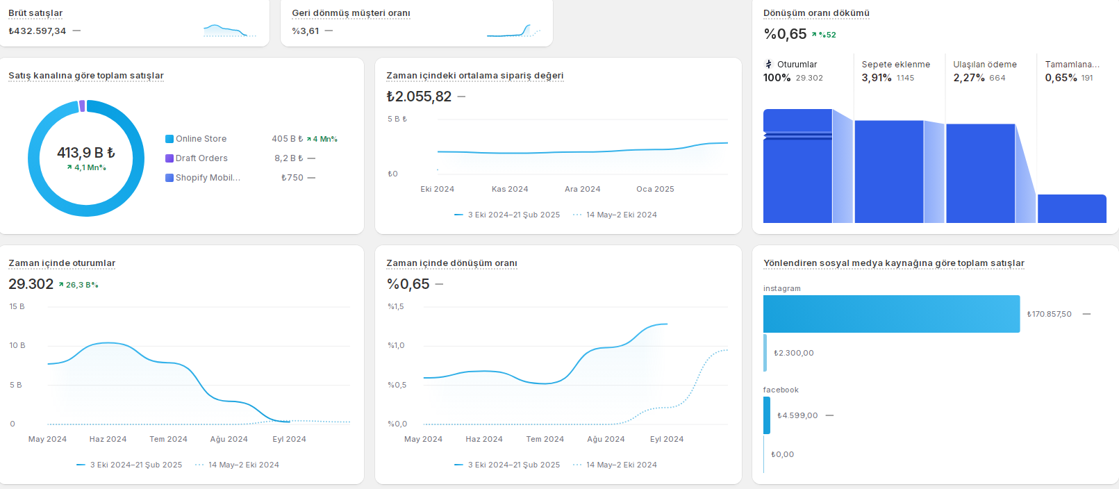This screenshot has height=489, width=1119.
Task: Open Zaman içinde oturumlar report title
Action: coord(62,263)
